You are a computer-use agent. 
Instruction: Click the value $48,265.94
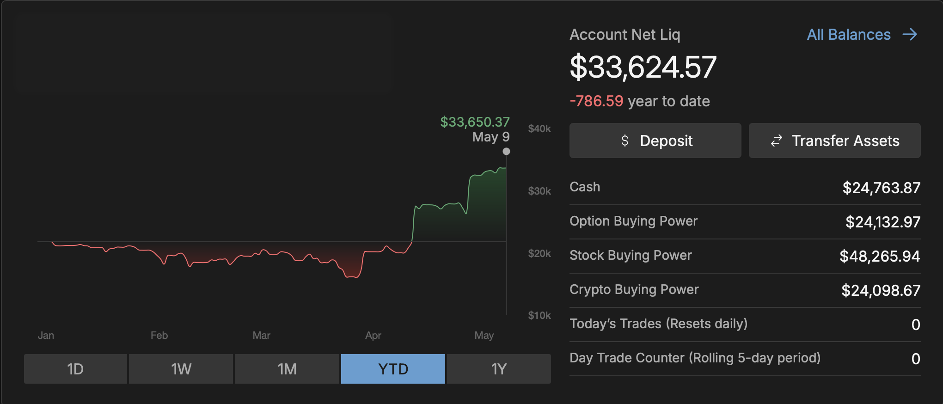pyautogui.click(x=880, y=256)
